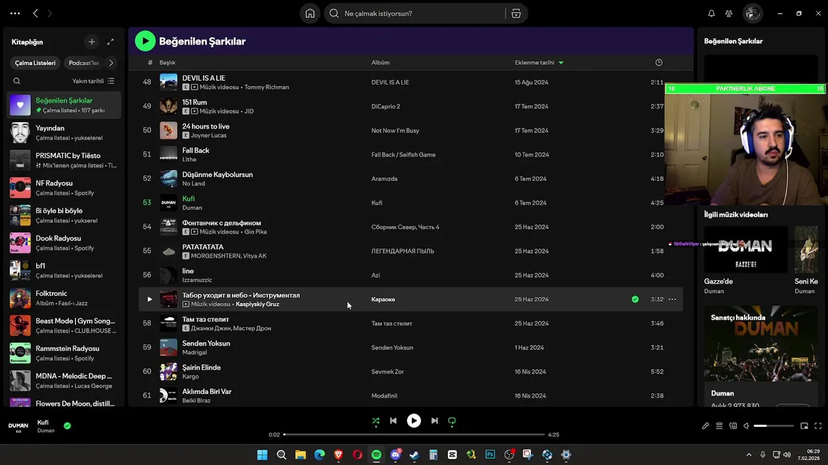Sort by Başlık column header

tap(168, 63)
